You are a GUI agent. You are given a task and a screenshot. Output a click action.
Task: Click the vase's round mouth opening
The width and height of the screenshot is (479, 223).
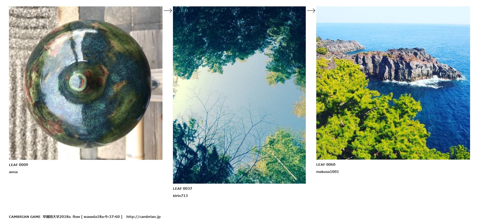78,82
